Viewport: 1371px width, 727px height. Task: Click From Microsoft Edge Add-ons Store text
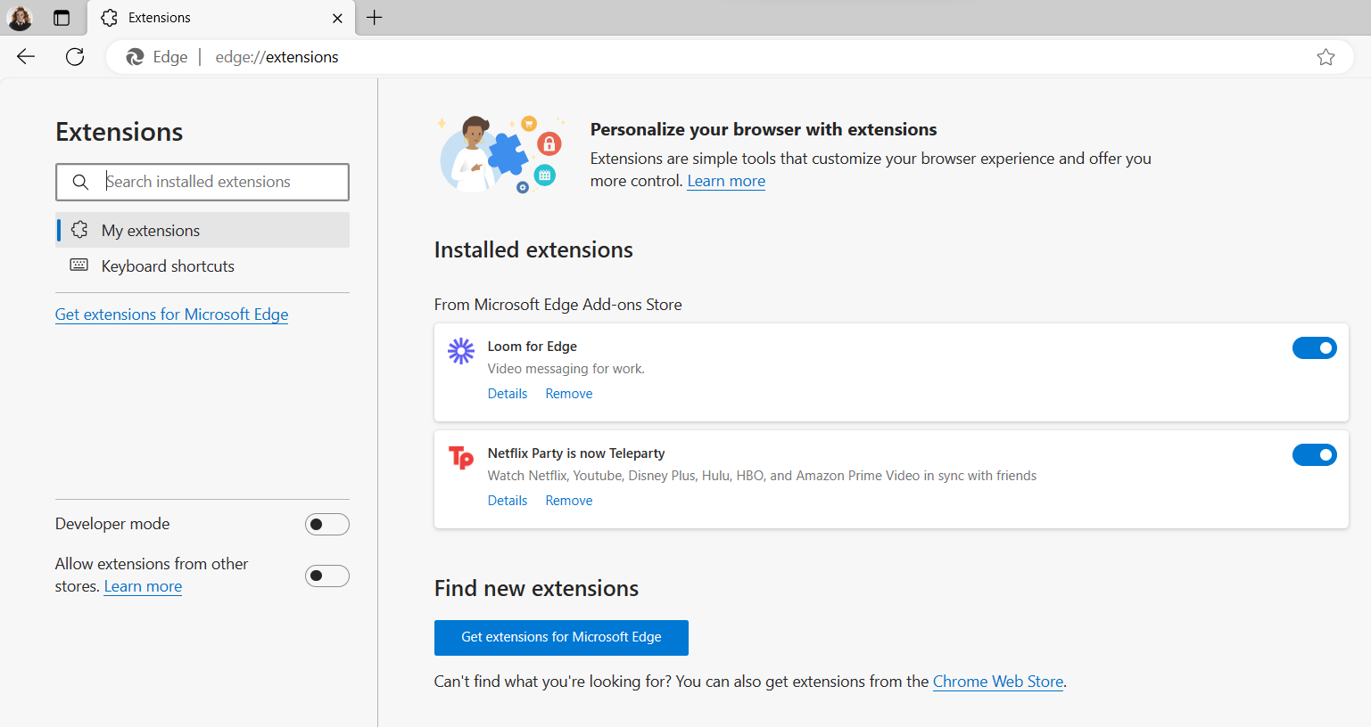pyautogui.click(x=558, y=305)
